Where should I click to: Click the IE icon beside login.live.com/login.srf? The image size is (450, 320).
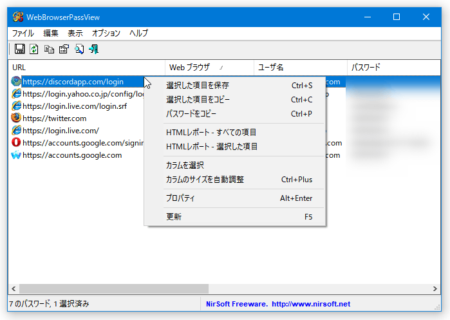16,106
